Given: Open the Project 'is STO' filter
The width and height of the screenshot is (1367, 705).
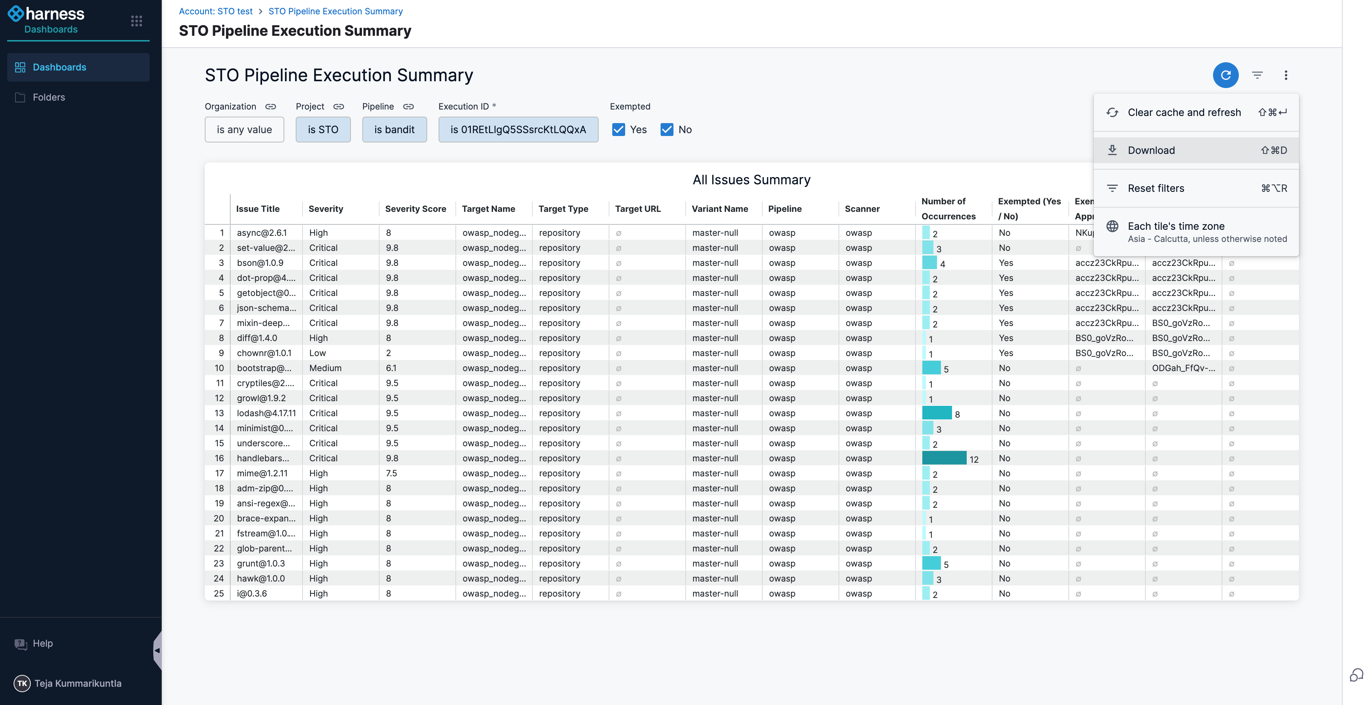Looking at the screenshot, I should tap(323, 130).
